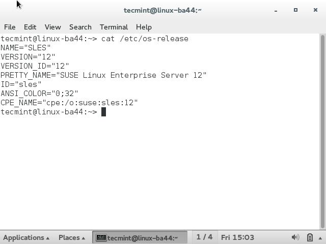Click the volume speaker icon in panel
Viewport: 326px width, 244px height.
coord(295,237)
